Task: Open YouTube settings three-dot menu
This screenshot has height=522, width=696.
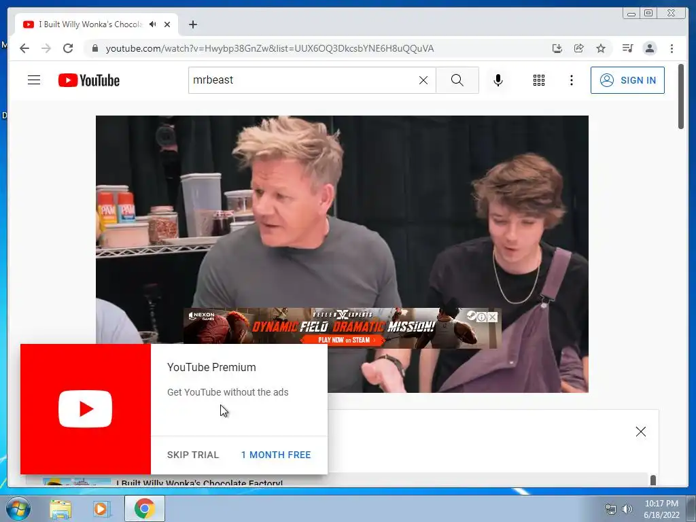Action: tap(572, 80)
